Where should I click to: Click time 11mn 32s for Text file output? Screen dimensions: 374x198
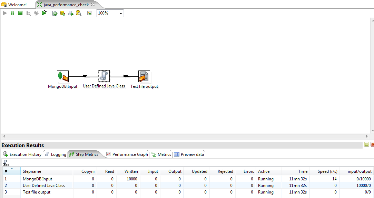tap(298, 192)
